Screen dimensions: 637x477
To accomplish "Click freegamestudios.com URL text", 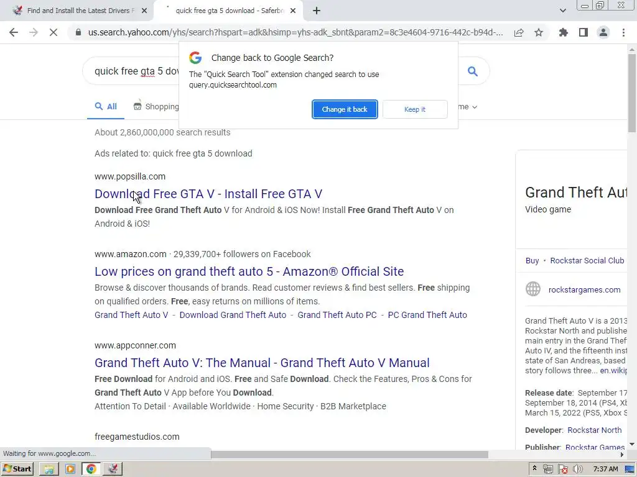I will pyautogui.click(x=137, y=437).
